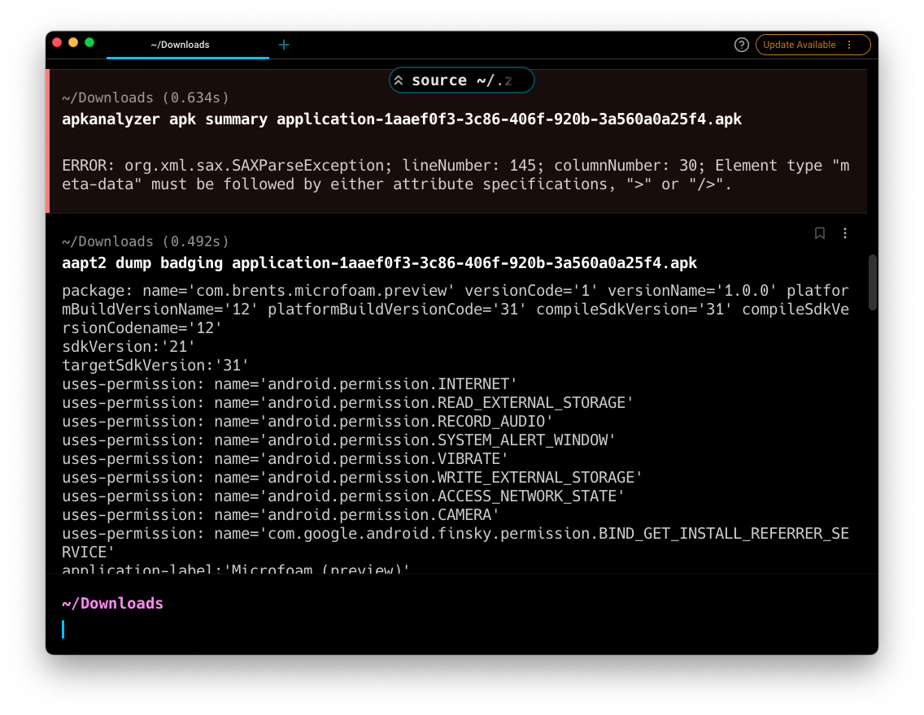Click the double-chevron in the sticky command header

pyautogui.click(x=399, y=80)
